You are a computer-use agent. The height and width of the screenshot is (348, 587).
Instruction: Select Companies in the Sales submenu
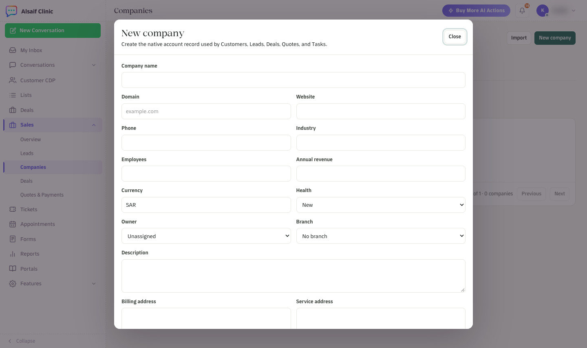53,167
